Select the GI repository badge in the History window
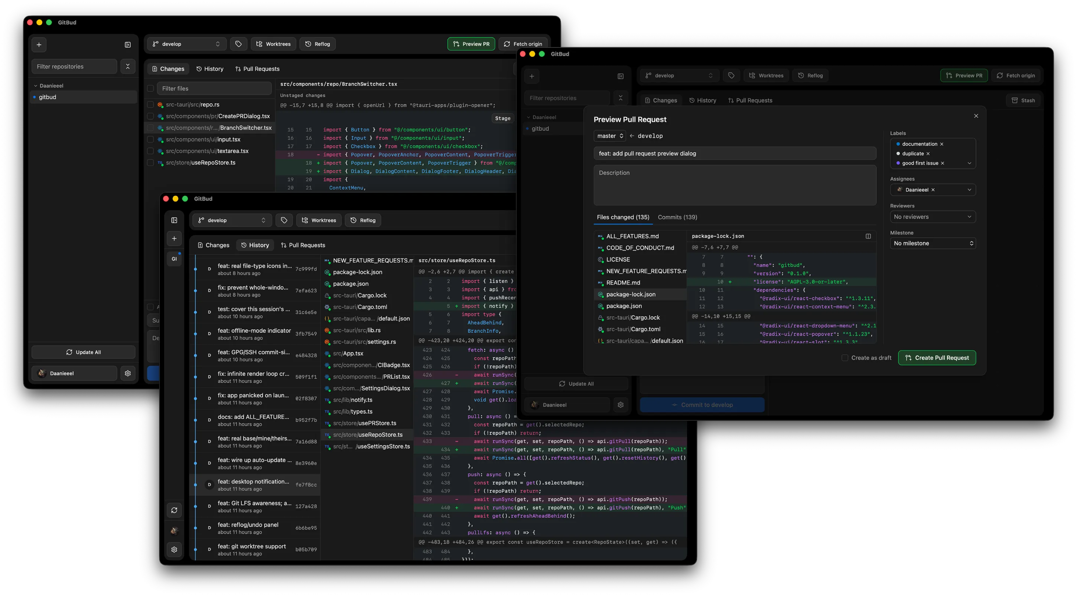 pyautogui.click(x=174, y=259)
